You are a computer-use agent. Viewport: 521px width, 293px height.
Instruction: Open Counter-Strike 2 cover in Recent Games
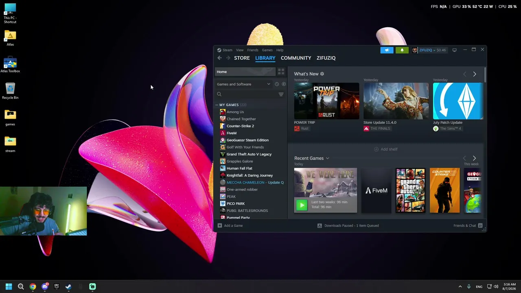tap(444, 190)
